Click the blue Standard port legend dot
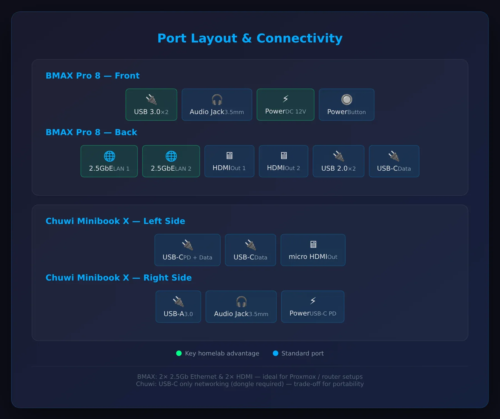The image size is (500, 419). [x=276, y=353]
